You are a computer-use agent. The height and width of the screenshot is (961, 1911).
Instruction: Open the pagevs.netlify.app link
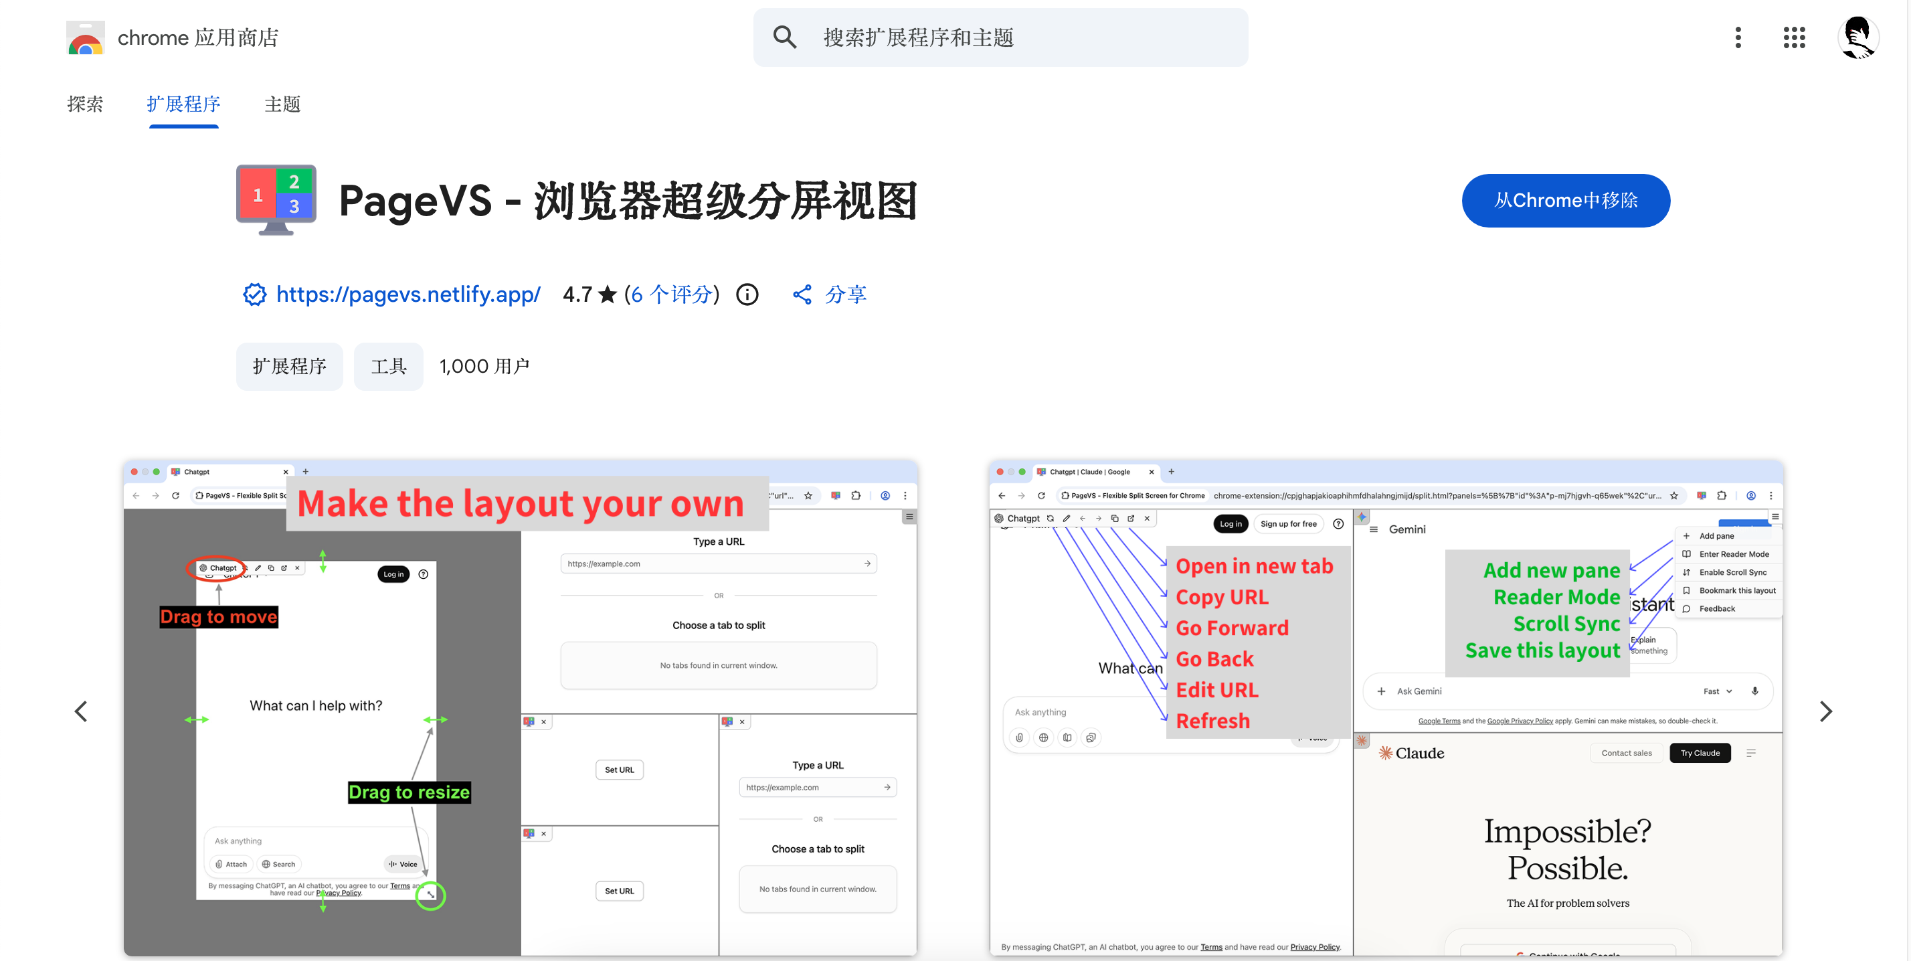tap(408, 294)
